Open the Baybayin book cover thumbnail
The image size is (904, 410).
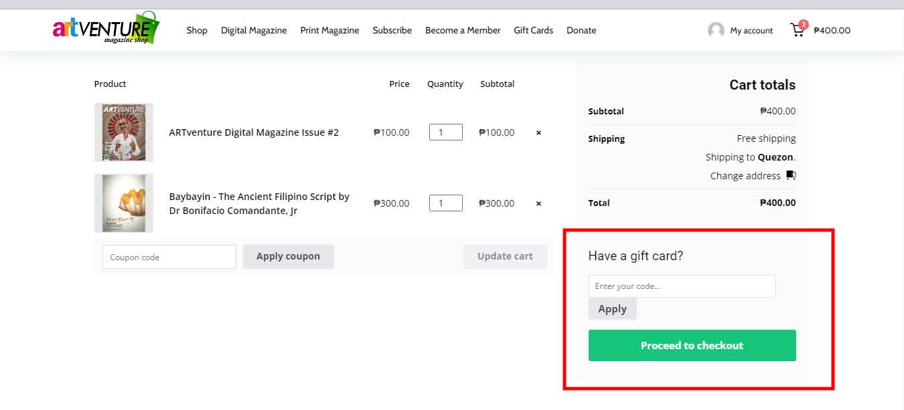click(124, 203)
